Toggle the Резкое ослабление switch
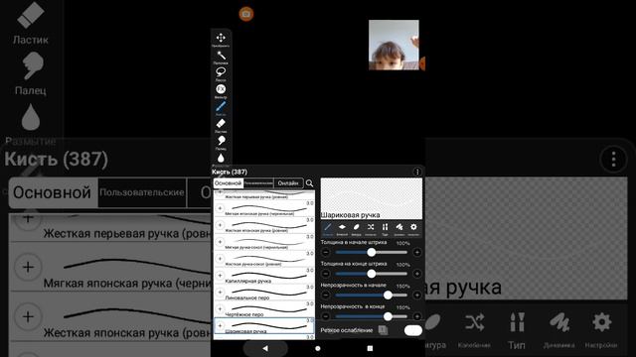Viewport: 636px width, 357px height. [x=413, y=330]
